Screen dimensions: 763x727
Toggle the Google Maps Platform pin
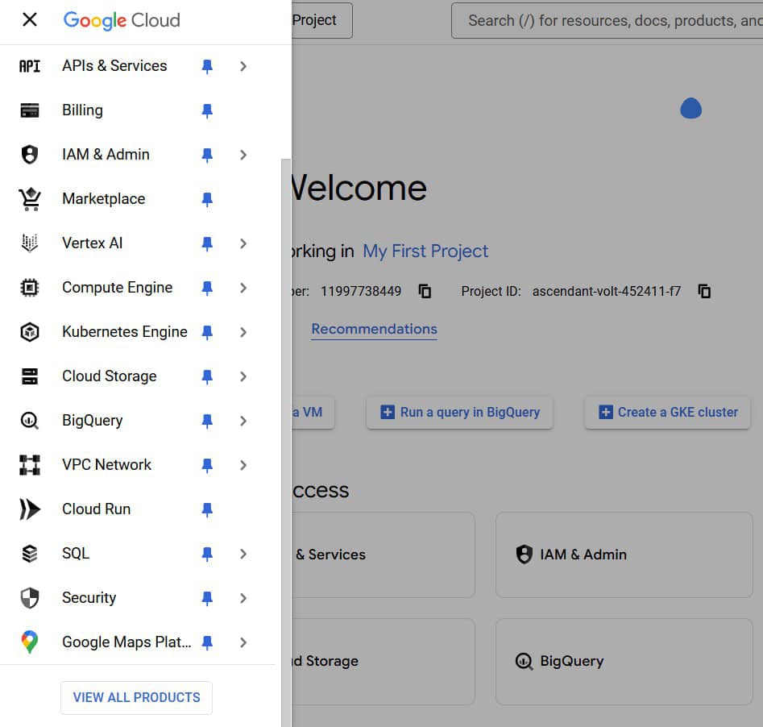[207, 642]
